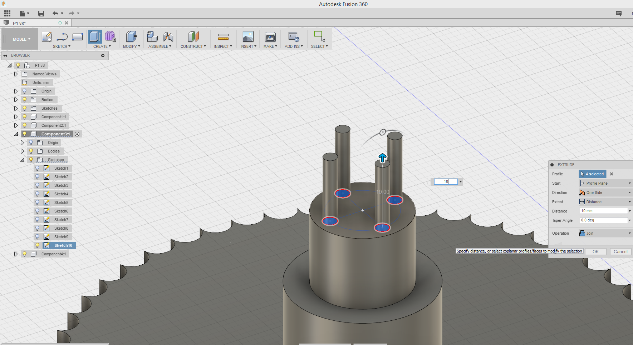Toggle visibility bulb for Component4:1
The height and width of the screenshot is (345, 633).
click(x=24, y=254)
